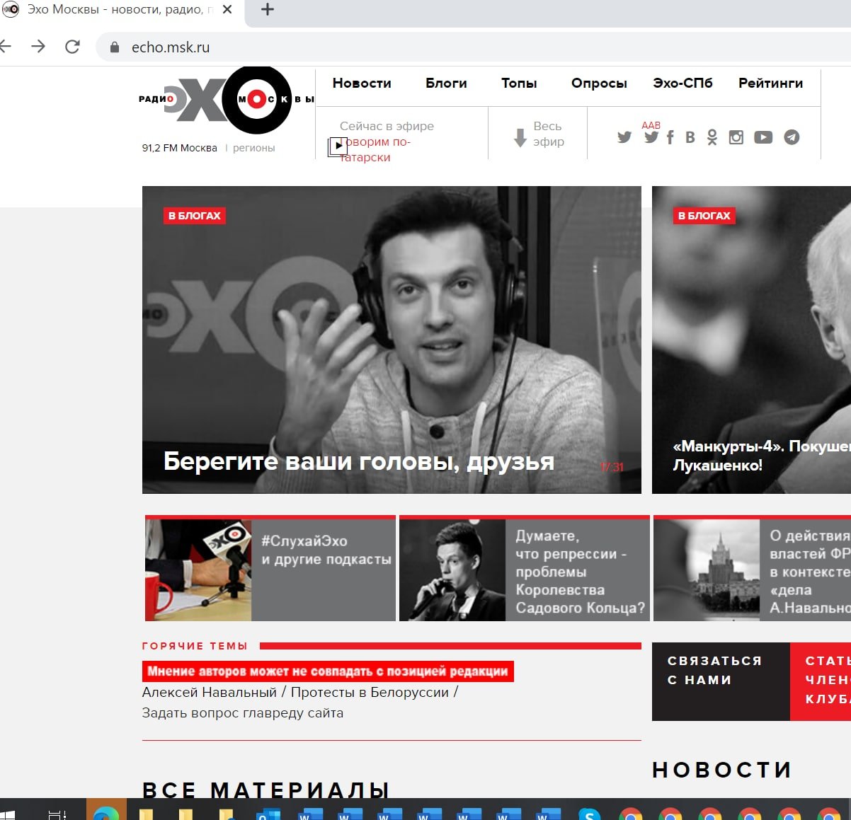Click the Сейчас в эфире label
The width and height of the screenshot is (851, 820).
click(x=387, y=126)
